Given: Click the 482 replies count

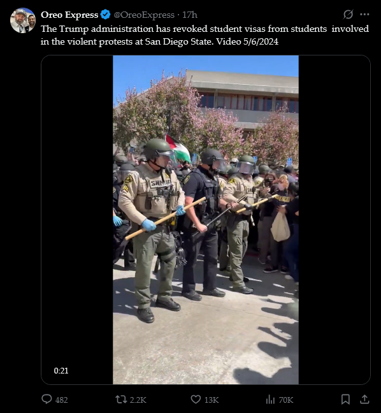Looking at the screenshot, I should click(x=62, y=400).
